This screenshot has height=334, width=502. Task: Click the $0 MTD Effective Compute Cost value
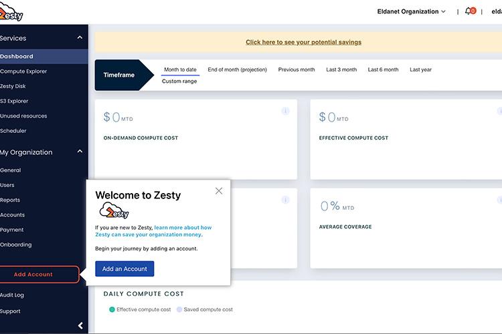coord(333,117)
